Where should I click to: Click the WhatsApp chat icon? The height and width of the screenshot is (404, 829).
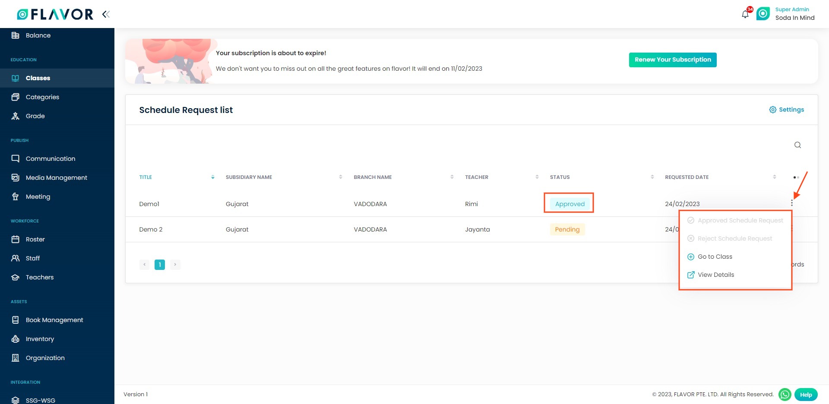(785, 395)
